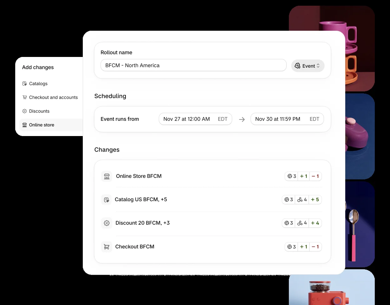Click the globe 3 badge on Catalog US BFCM
This screenshot has width=390, height=305.
pyautogui.click(x=289, y=200)
